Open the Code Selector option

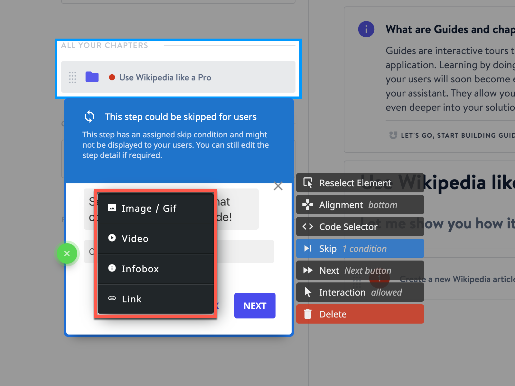click(360, 226)
